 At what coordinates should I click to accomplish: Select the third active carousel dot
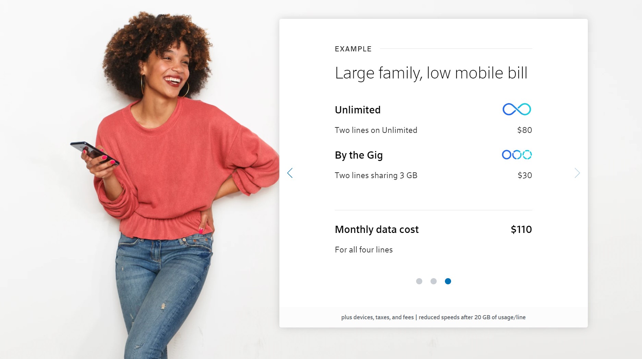coord(448,281)
